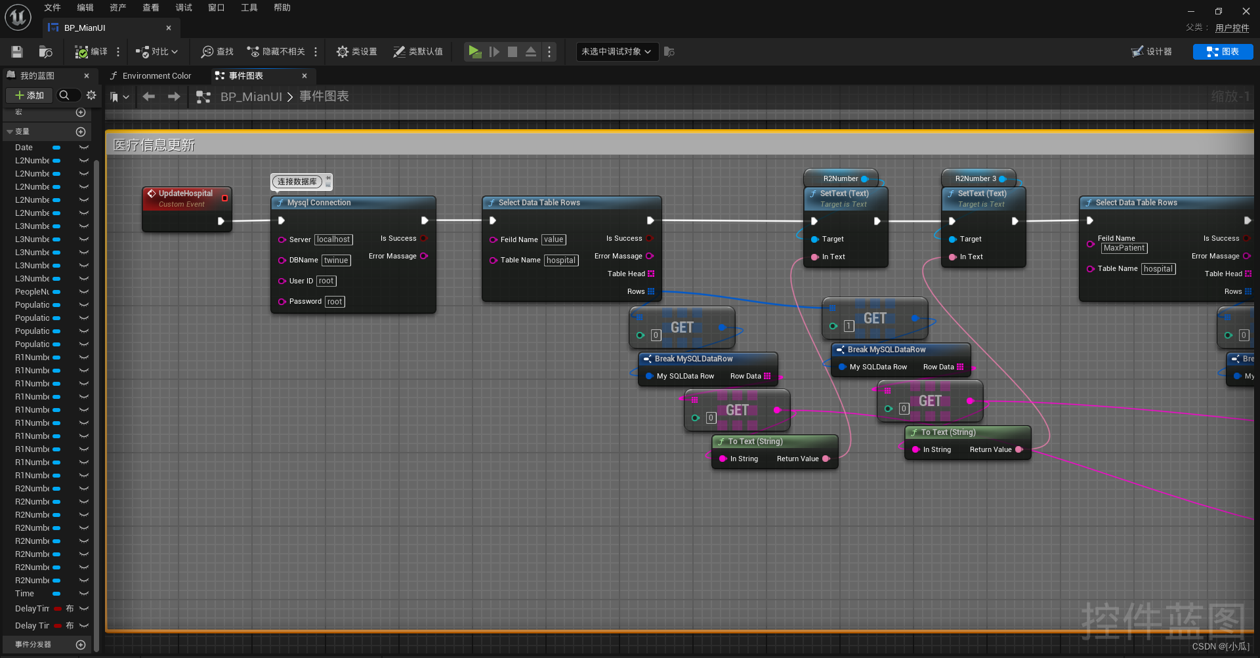This screenshot has height=658, width=1260.
Task: Click the Find (查找) tool
Action: click(217, 52)
